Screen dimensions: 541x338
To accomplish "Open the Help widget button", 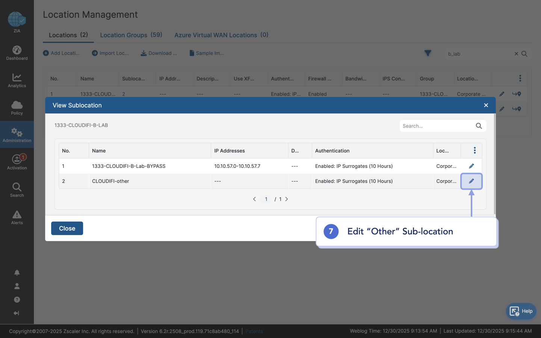I will point(521,311).
